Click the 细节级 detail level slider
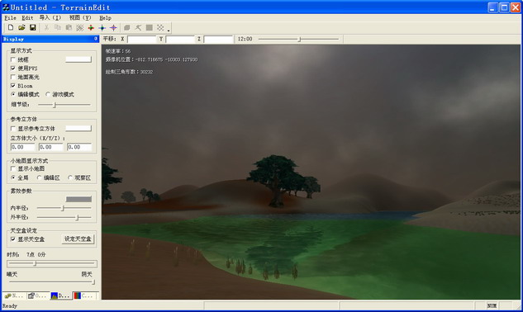This screenshot has width=523, height=312. coord(64,104)
